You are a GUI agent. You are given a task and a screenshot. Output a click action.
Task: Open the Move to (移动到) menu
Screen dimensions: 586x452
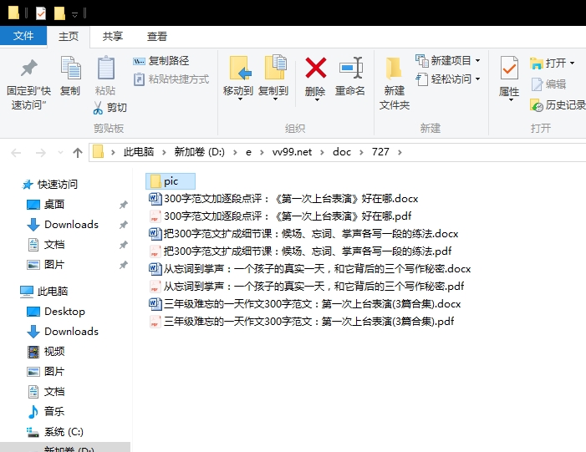pyautogui.click(x=238, y=79)
